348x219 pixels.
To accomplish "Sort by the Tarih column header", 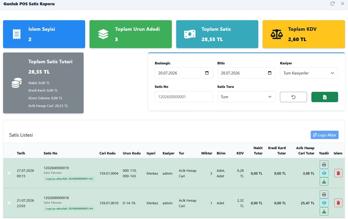I will click(21, 153).
